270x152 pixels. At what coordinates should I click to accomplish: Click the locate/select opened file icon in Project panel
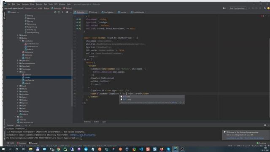coord(55,12)
